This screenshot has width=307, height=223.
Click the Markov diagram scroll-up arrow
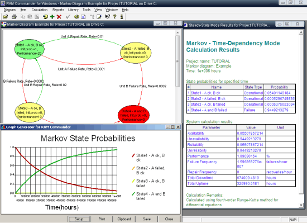(178, 33)
